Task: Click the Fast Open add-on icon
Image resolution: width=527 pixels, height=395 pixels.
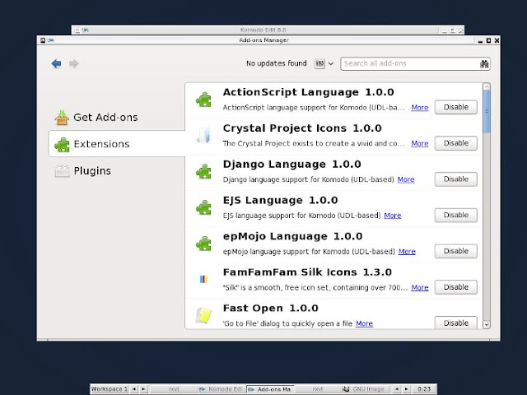Action: 203,315
